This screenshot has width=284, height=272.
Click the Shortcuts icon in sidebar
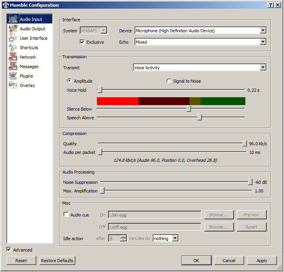coord(13,48)
